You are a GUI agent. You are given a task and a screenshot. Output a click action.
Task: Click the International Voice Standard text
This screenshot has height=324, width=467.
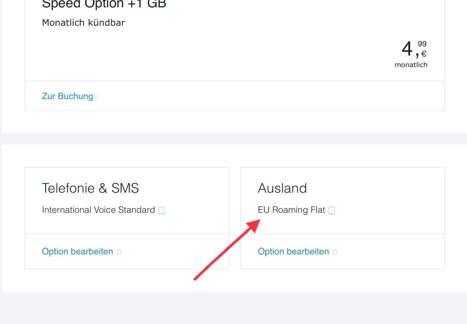[99, 210]
